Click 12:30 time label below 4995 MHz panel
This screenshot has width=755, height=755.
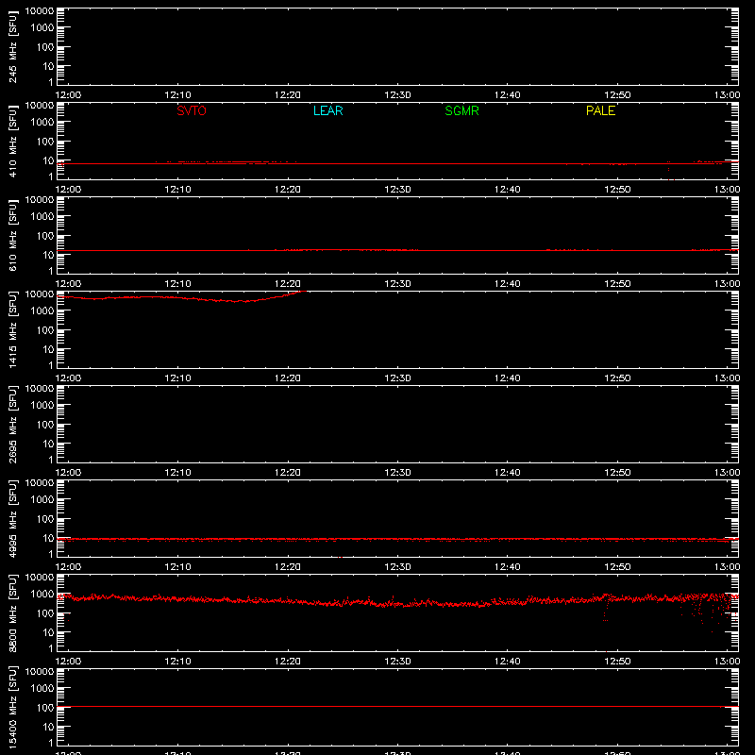(x=397, y=567)
